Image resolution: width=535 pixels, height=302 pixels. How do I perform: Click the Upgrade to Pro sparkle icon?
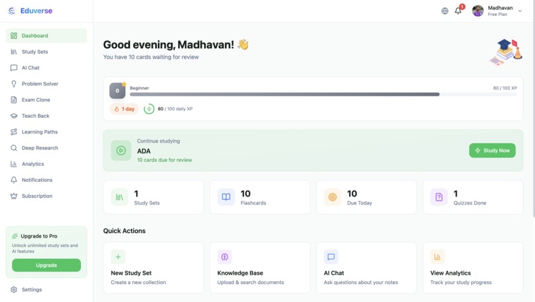(x=15, y=236)
